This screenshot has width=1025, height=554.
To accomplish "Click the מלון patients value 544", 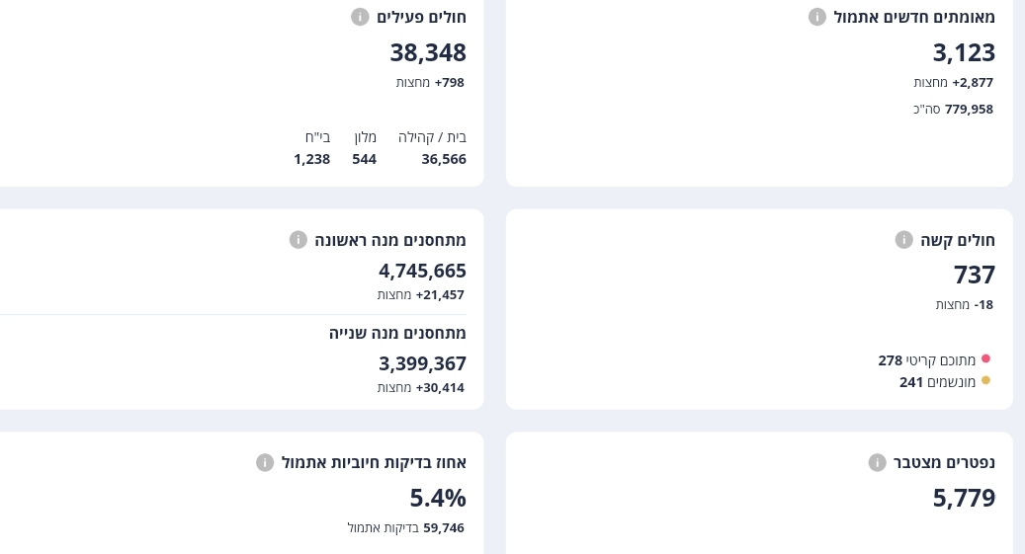I will (364, 159).
